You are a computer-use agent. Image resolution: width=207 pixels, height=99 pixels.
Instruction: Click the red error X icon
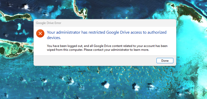tap(40, 33)
